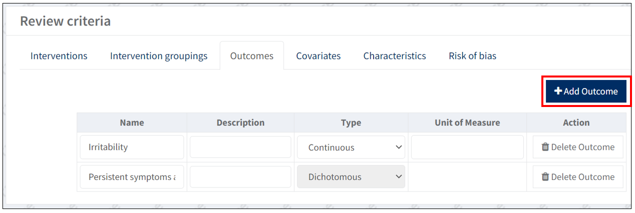Open Type dropdown showing Dichotomous
Viewport: 635px width, 213px height.
(351, 176)
